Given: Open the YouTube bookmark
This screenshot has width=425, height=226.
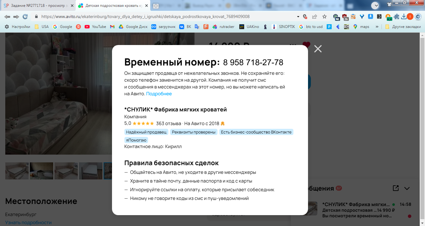Looking at the screenshot, I should point(96,27).
